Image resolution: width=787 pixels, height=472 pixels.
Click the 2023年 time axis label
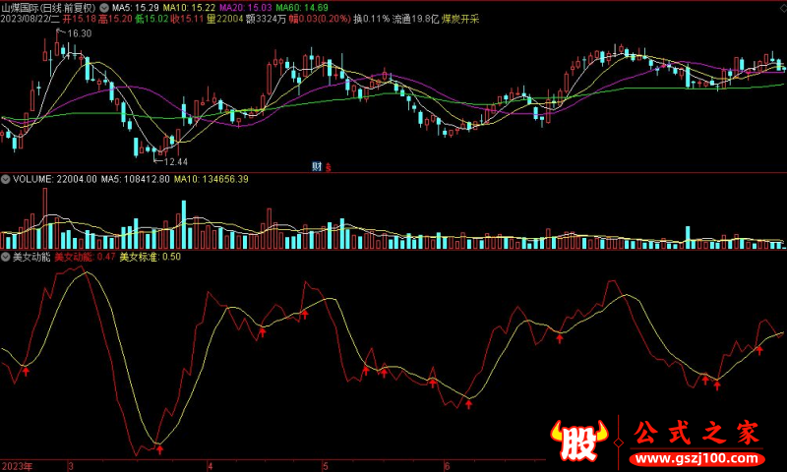click(17, 466)
